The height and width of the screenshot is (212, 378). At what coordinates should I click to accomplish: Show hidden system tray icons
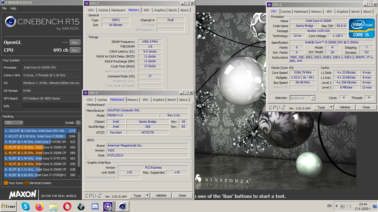tap(336, 206)
